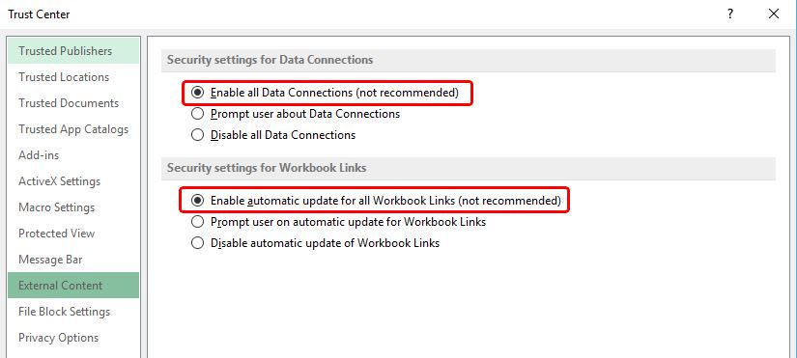Choose Prompt user on automatic update for Workbook Links

pos(338,222)
